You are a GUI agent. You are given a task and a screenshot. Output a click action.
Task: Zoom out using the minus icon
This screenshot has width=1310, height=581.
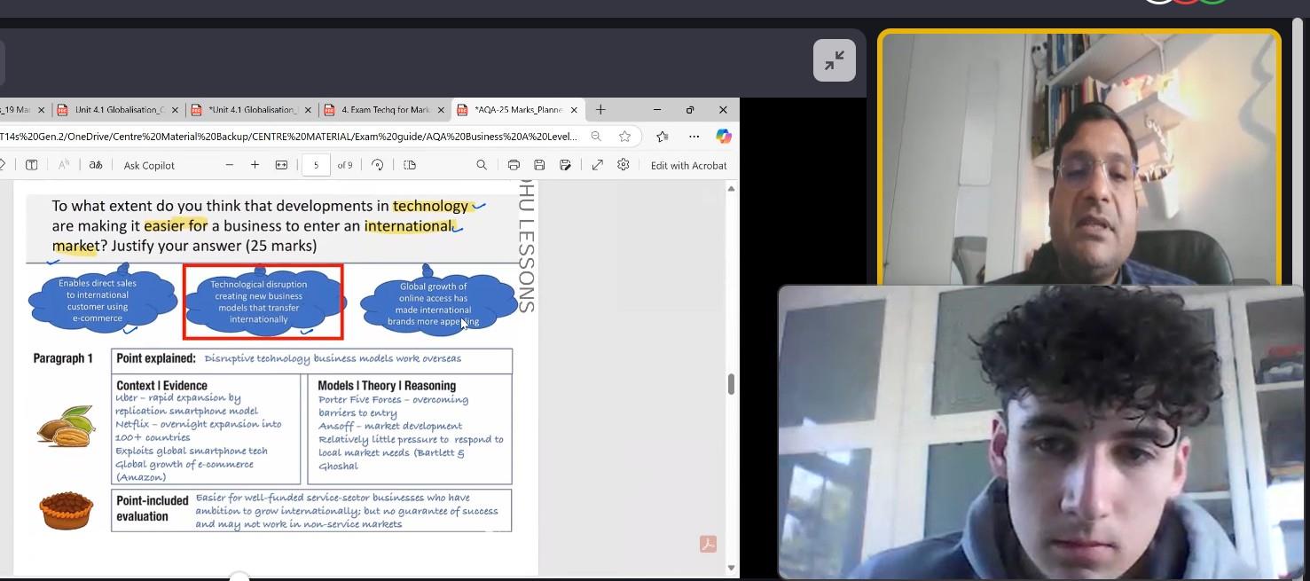(230, 165)
